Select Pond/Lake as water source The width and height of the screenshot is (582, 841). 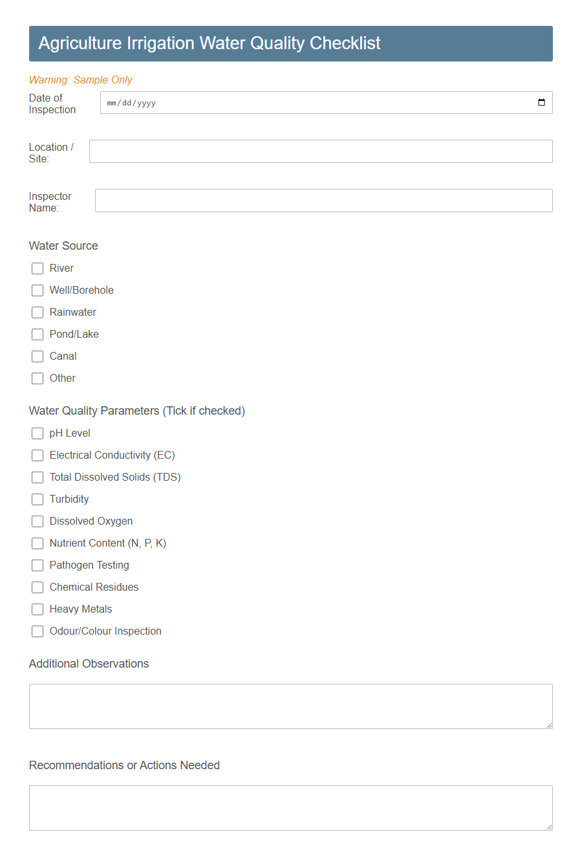(x=37, y=334)
